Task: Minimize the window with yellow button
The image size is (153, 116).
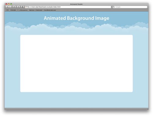Action: pos(9,4)
